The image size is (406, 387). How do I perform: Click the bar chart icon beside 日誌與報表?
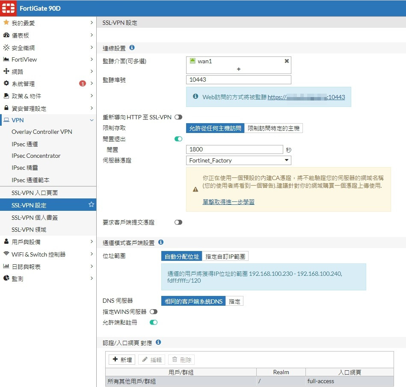click(x=6, y=266)
